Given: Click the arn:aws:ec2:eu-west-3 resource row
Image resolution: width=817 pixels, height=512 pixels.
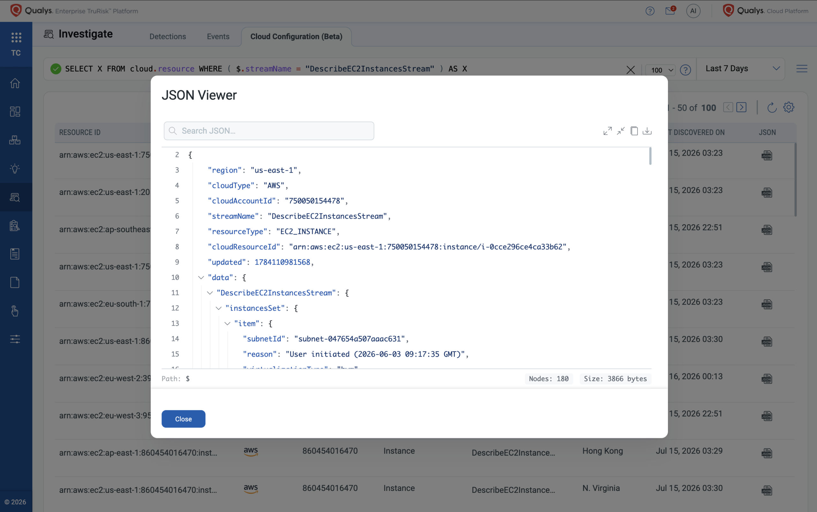Looking at the screenshot, I should (x=105, y=415).
